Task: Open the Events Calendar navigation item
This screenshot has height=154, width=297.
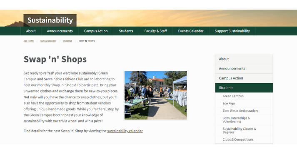Action: [191, 31]
